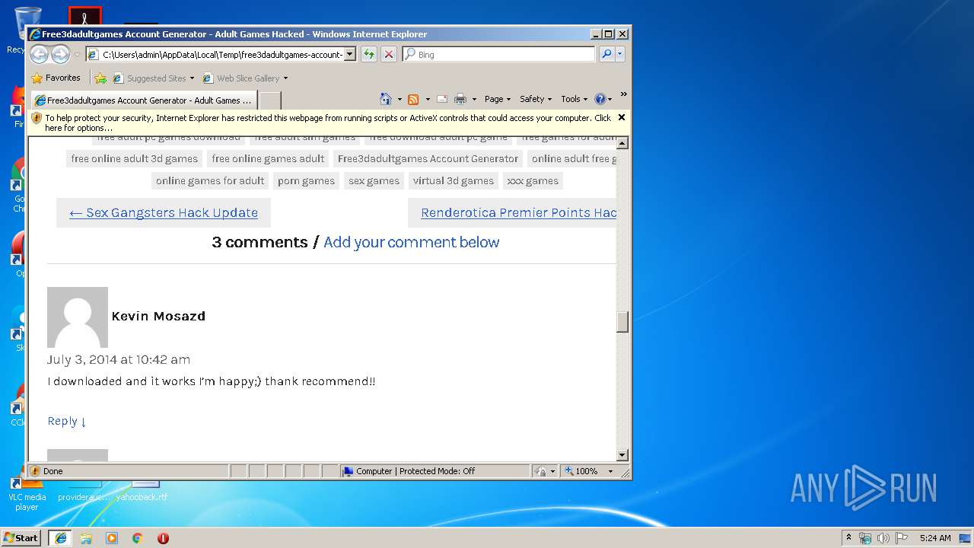
Task: Click the 'porn games' tag
Action: coord(306,180)
